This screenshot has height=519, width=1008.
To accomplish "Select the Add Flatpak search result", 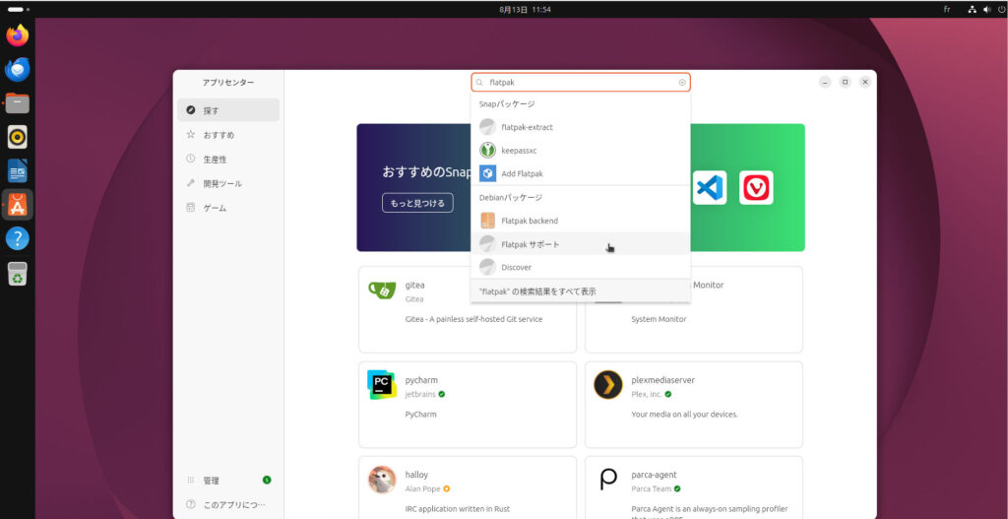I will [581, 173].
